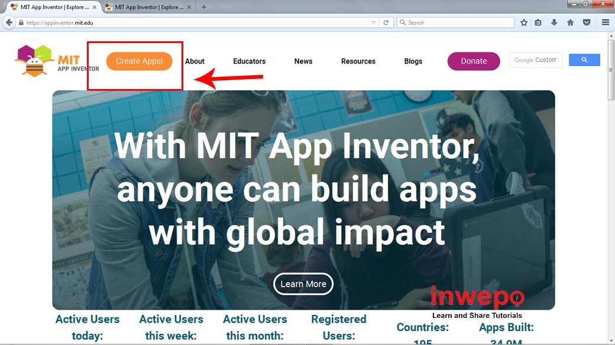
Task: Click the Active Users today text
Action: pyautogui.click(x=88, y=327)
